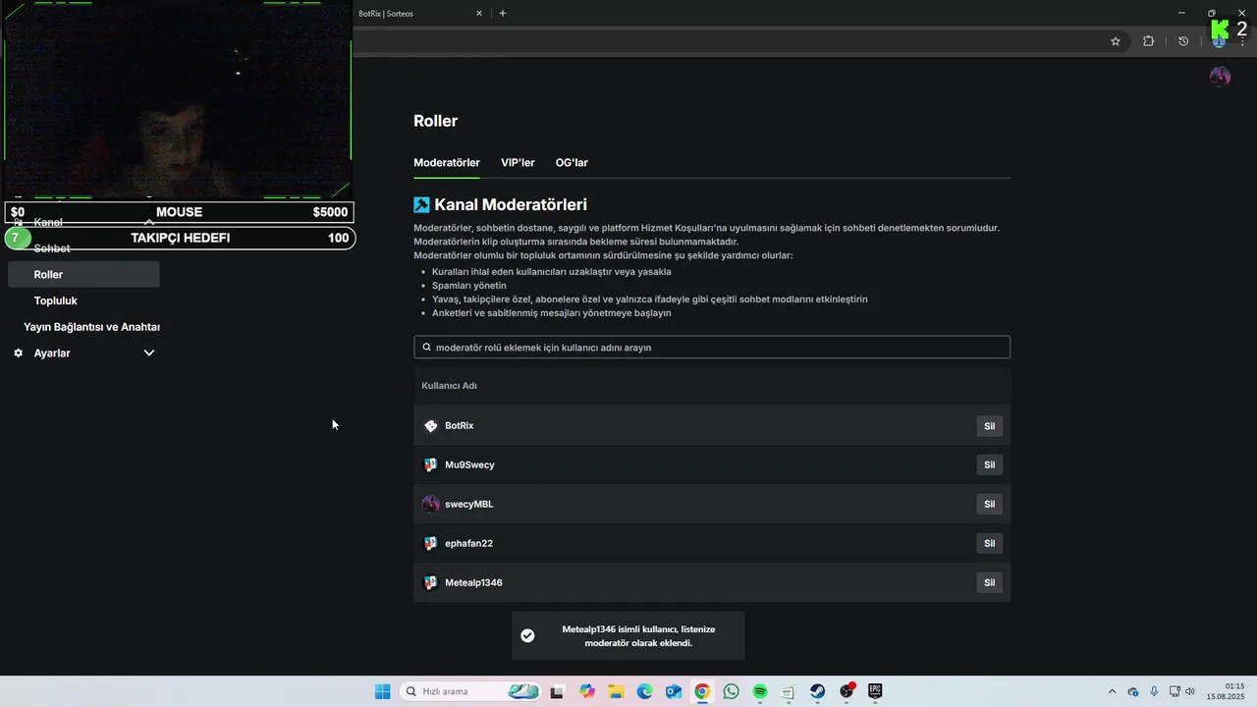Viewport: 1257px width, 707px height.
Task: Bookmark this page with the star icon
Action: click(x=1116, y=41)
